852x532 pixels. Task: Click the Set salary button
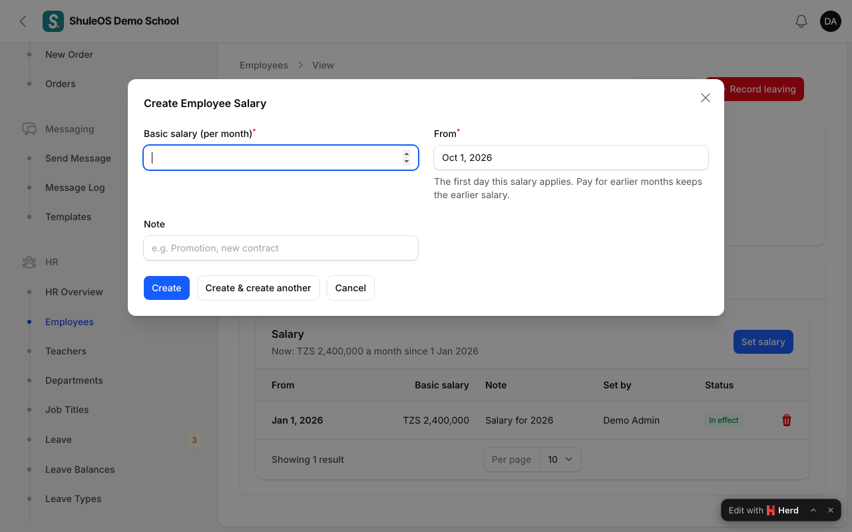(x=763, y=342)
